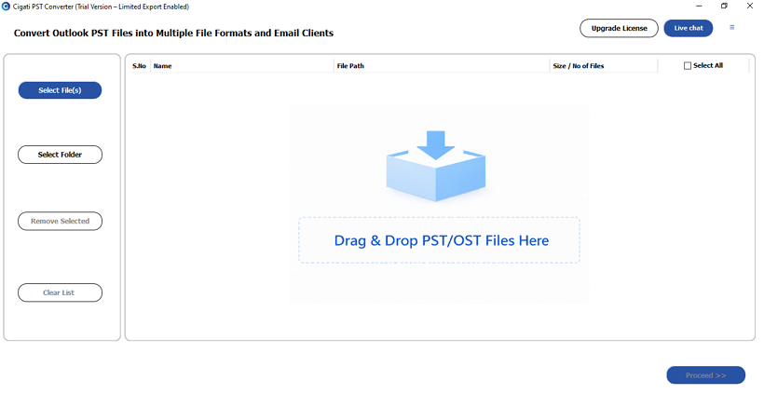
Task: Restore down the application window
Action: click(724, 6)
